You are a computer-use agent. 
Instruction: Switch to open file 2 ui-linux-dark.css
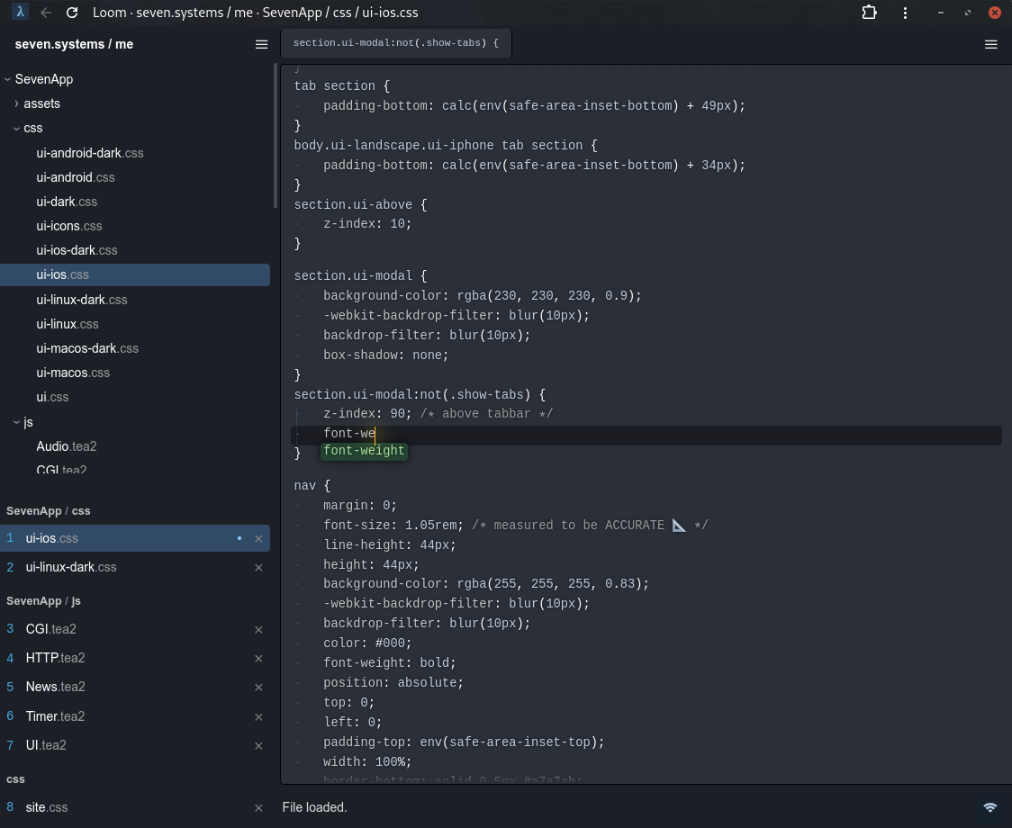pyautogui.click(x=135, y=567)
